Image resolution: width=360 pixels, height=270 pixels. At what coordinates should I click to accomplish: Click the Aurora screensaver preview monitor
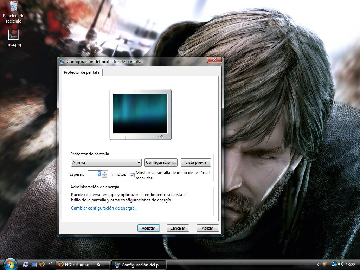[x=140, y=114]
